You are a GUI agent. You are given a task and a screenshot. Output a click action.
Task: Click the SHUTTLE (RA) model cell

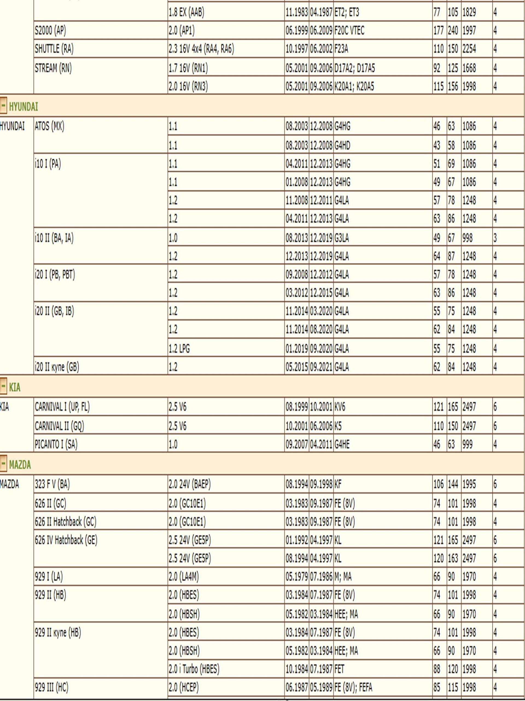coord(54,49)
